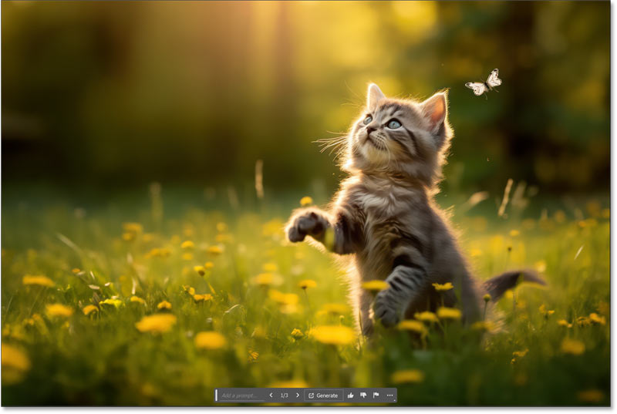The height and width of the screenshot is (414, 617).
Task: Click the 1/3 variation counter
Action: (x=284, y=395)
